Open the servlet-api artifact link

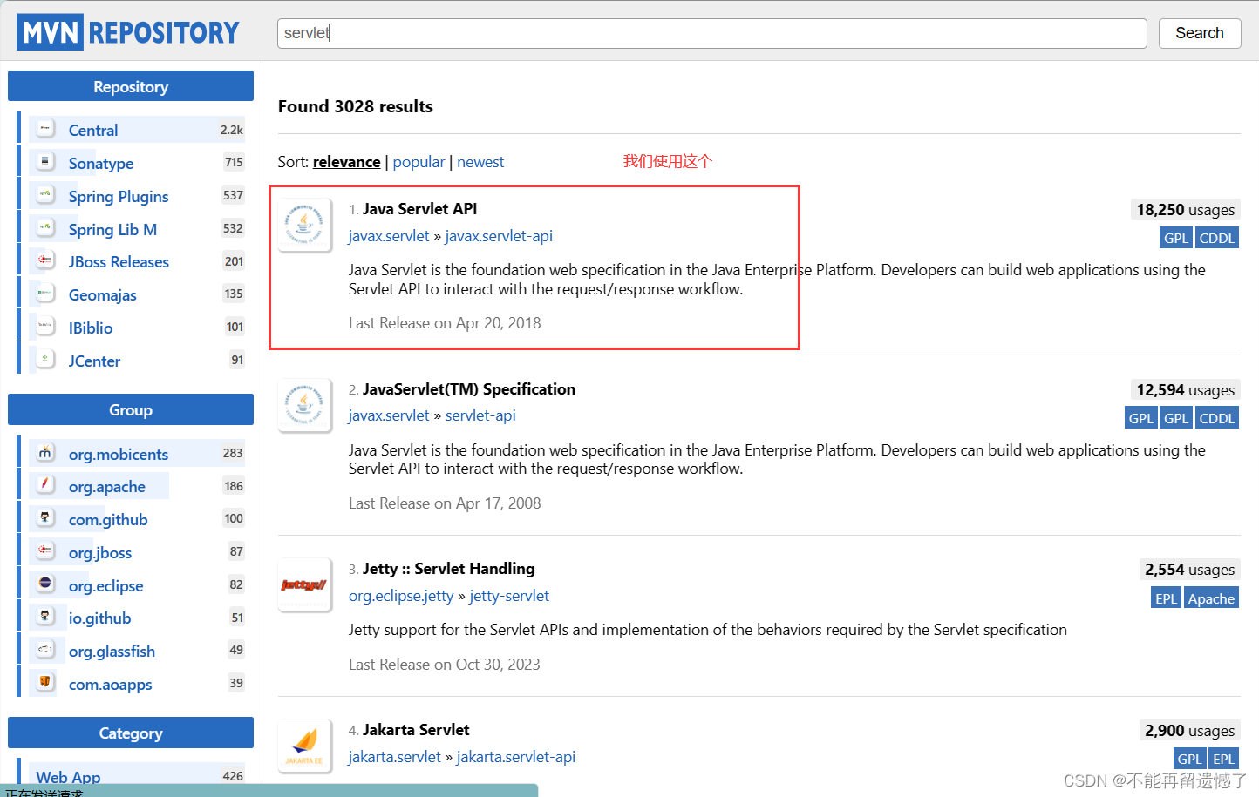tap(480, 415)
